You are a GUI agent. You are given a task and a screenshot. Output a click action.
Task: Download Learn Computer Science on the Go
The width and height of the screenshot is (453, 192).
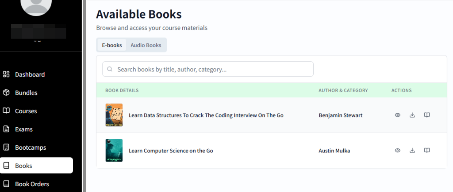[x=412, y=150]
